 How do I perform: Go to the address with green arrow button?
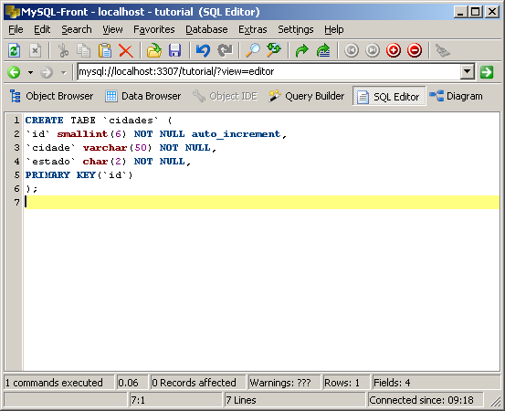pyautogui.click(x=487, y=72)
